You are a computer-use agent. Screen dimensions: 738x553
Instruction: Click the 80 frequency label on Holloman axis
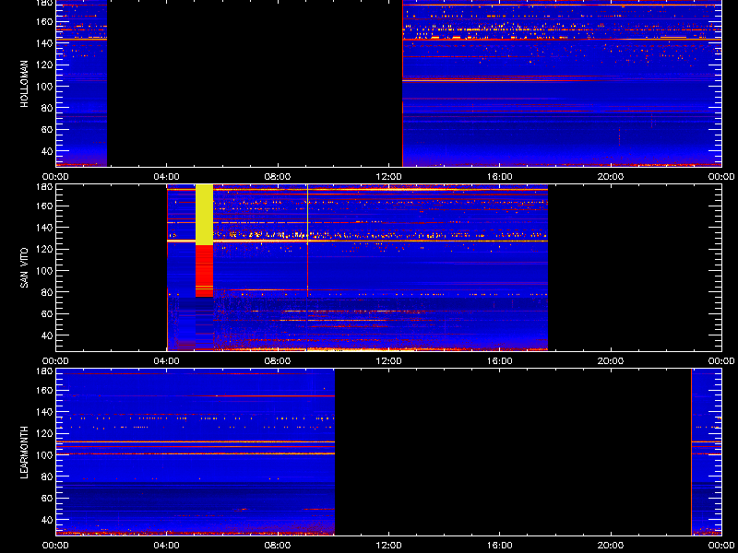(47, 108)
